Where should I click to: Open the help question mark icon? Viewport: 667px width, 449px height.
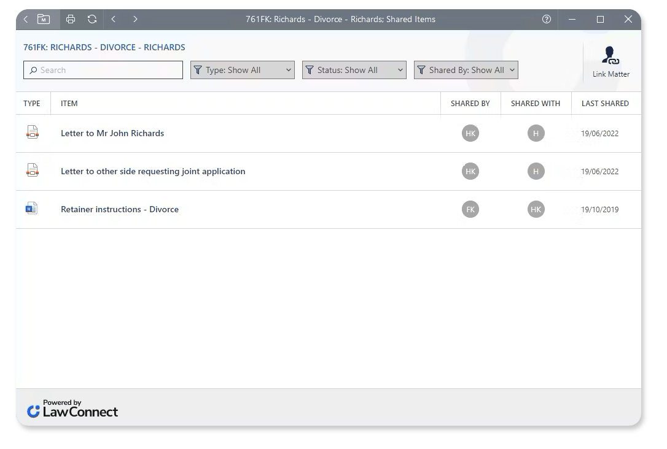(547, 19)
